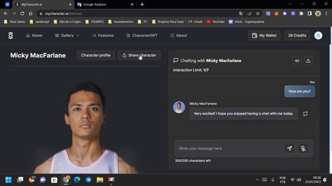Open PC bookmark folder

tap(143, 22)
